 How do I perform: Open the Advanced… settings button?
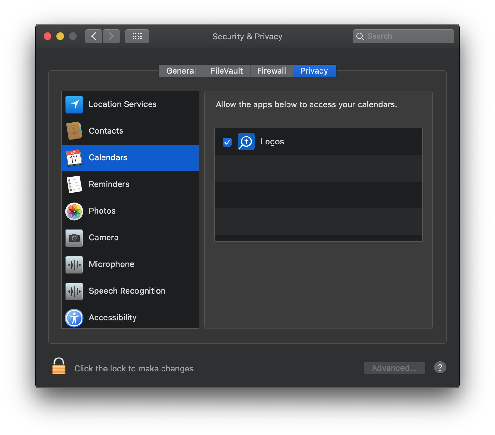coord(394,368)
